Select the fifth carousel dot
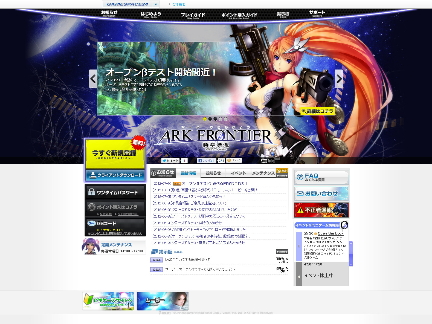Screen dimensions: 432x324 point(226,119)
